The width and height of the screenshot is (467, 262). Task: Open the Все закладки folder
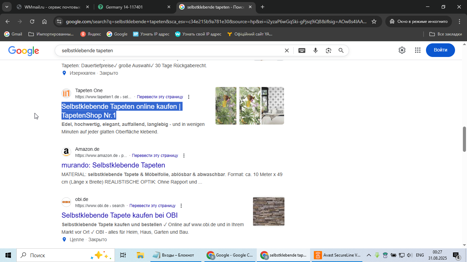445,34
